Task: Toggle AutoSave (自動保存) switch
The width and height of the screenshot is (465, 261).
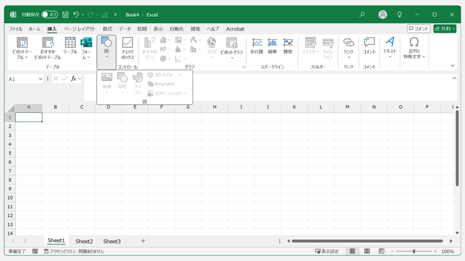Action: pos(49,14)
